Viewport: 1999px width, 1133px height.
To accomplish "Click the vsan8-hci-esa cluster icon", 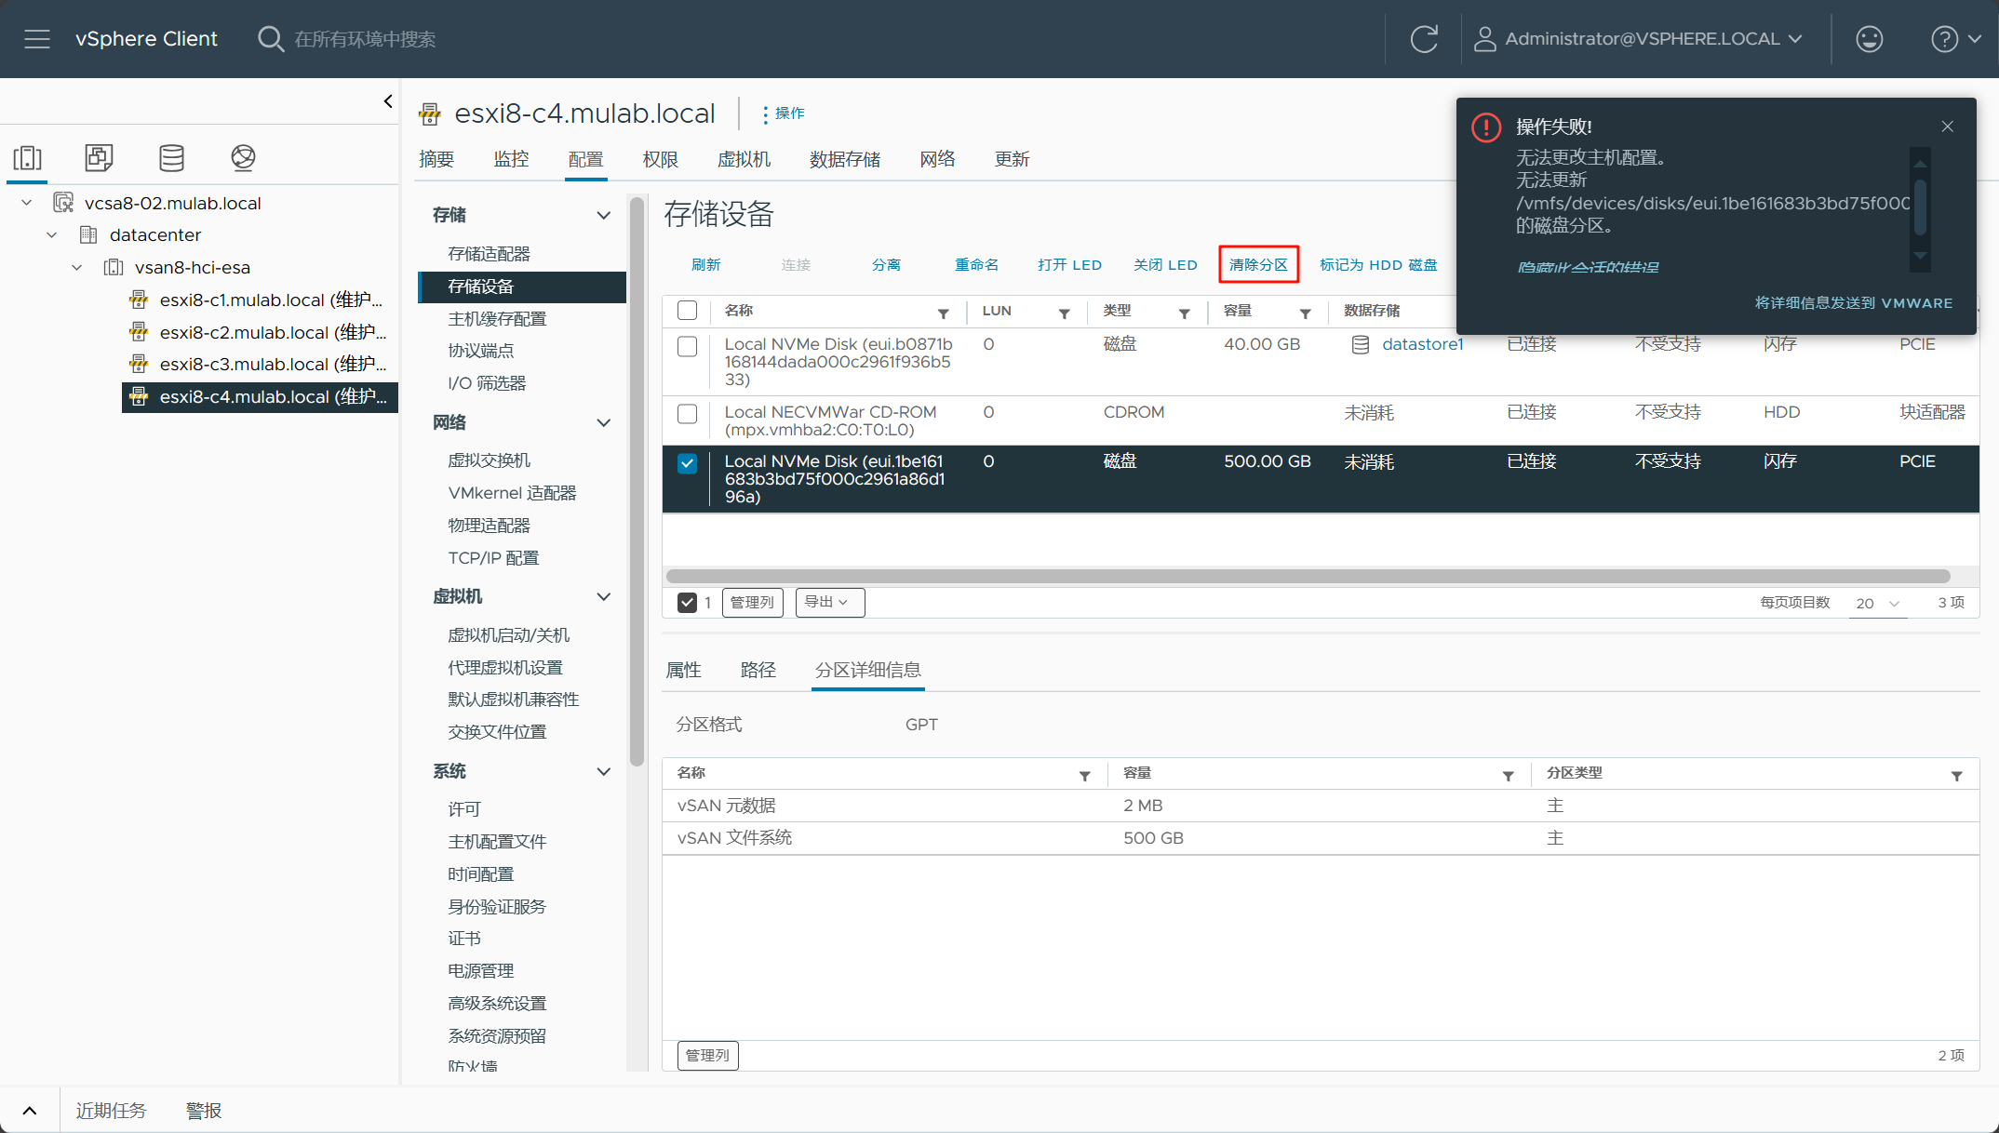I will (114, 267).
